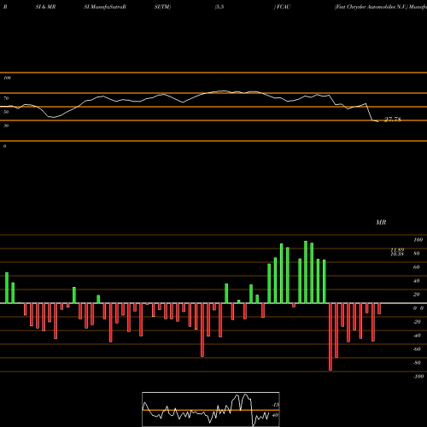
Task: Click the 0 label on the RSI axis
Action: (5, 146)
